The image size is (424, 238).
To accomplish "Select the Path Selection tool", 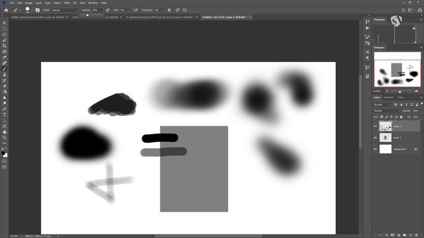I will 5,120.
